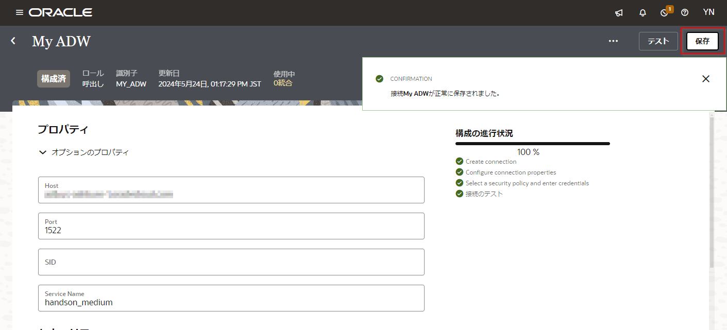
Task: Collapse the オプションのプロパティ section
Action: pos(43,152)
